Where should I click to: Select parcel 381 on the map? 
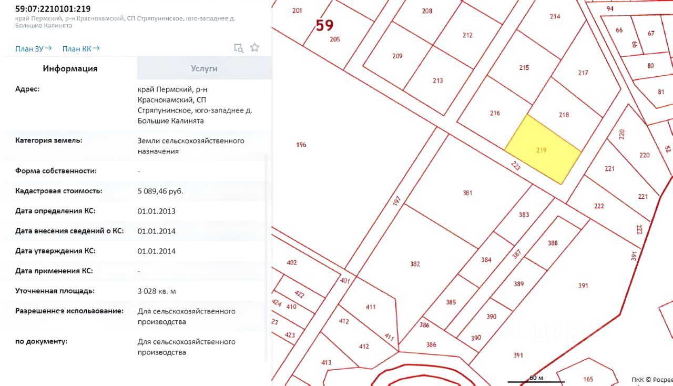(467, 193)
